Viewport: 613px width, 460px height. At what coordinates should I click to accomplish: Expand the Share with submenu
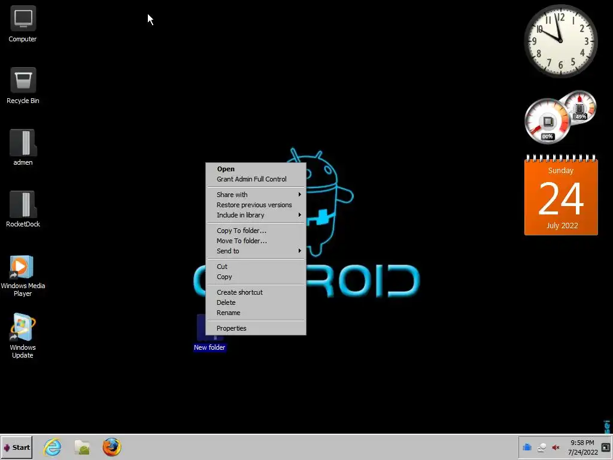pyautogui.click(x=256, y=195)
